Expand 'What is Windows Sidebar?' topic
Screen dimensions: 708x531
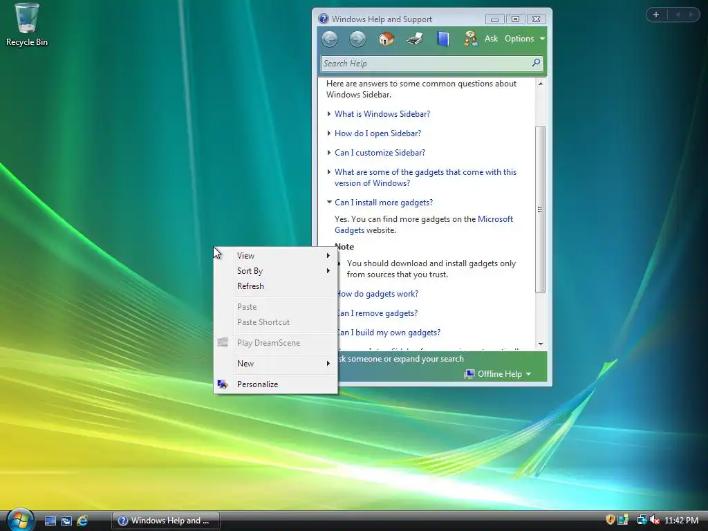point(382,114)
